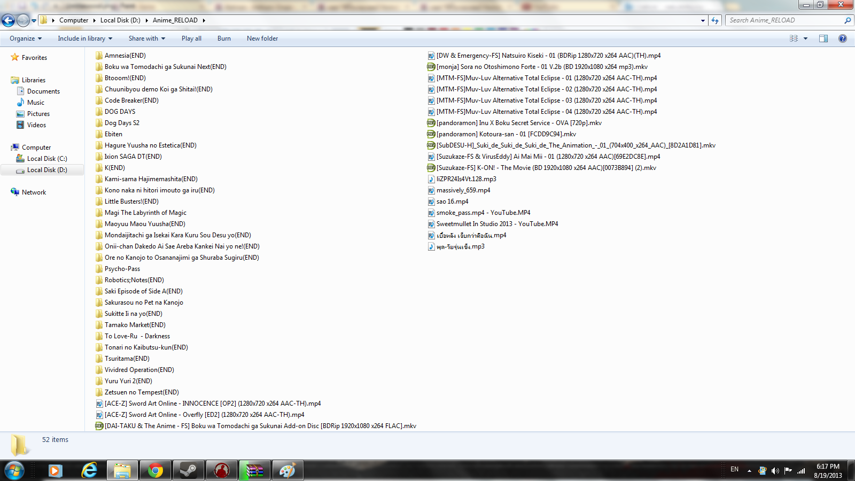Select Network in the navigation pane
The image size is (855, 481).
[x=34, y=192]
